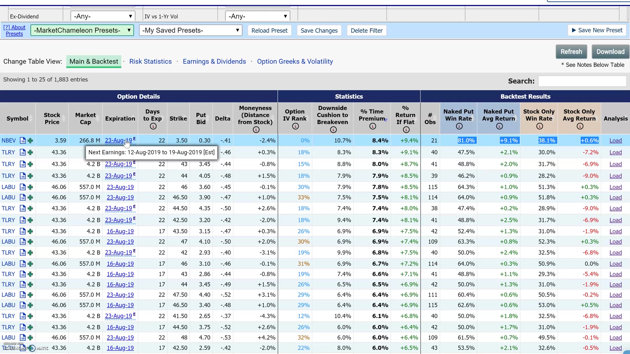630x354 pixels.
Task: Sort table by Stock Price column
Action: point(52,119)
